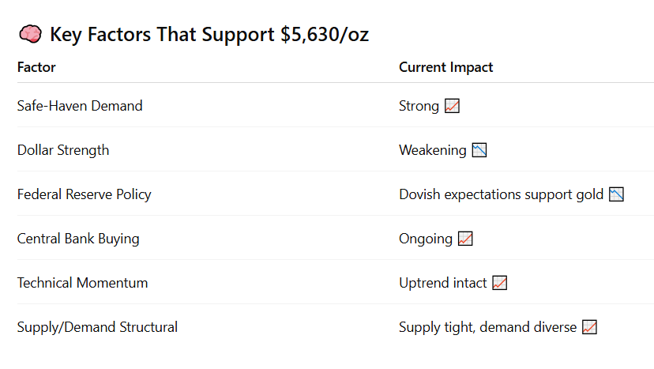Viewport: 654px width, 369px height.
Task: Click the Current Impact column header
Action: pos(445,67)
